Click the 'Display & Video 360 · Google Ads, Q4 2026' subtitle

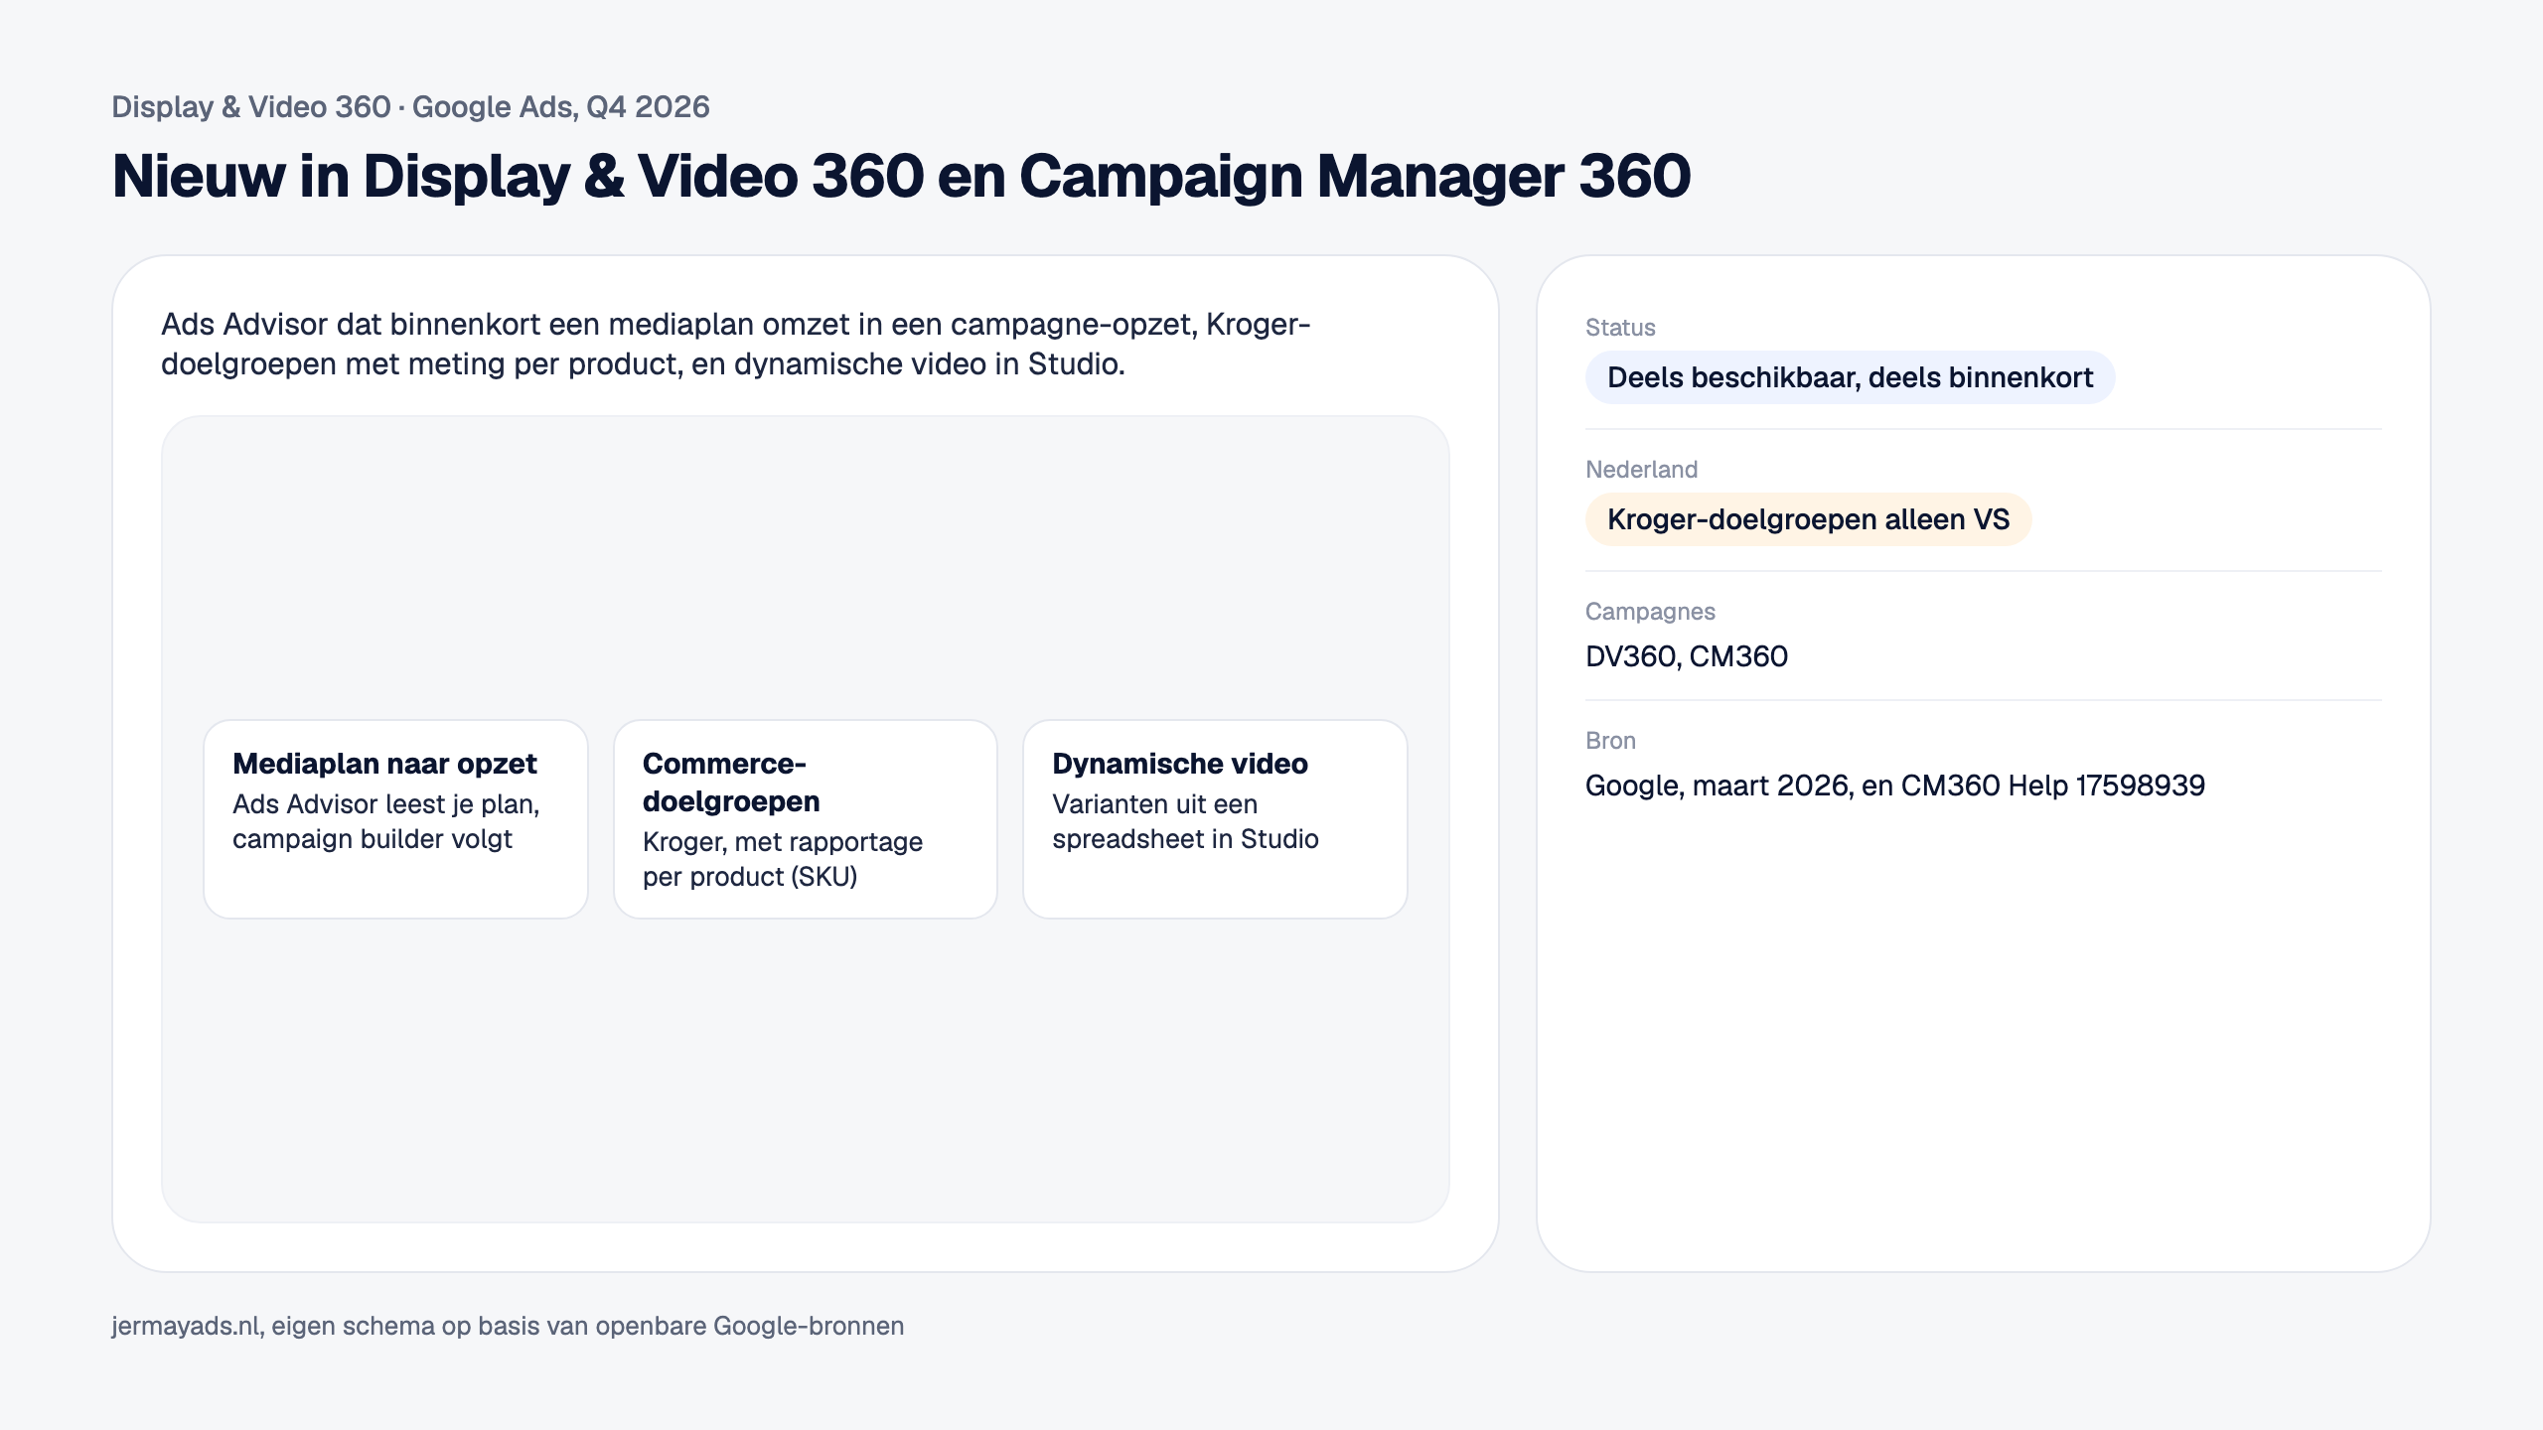[410, 107]
